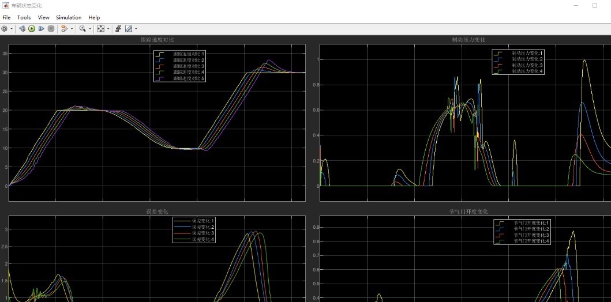Toggle the 误差变化:1 legend entry
Image resolution: width=611 pixels, height=302 pixels.
[x=194, y=221]
